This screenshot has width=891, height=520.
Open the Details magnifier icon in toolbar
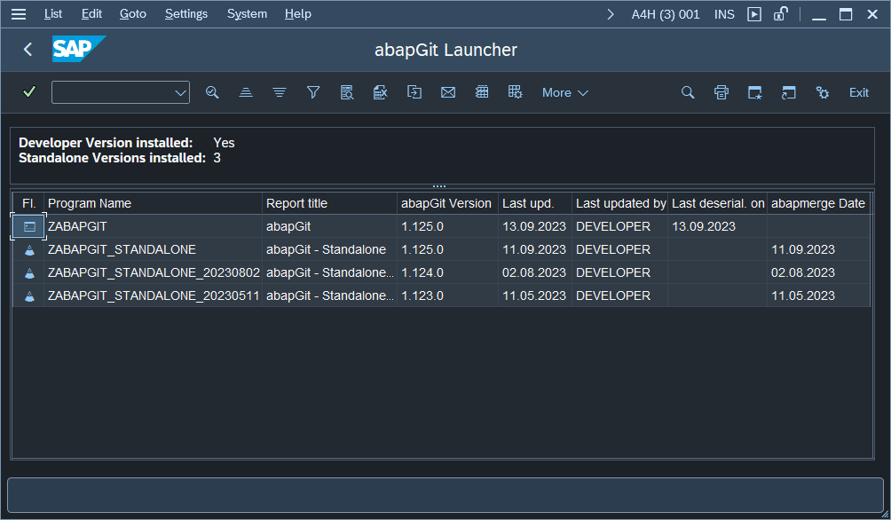(x=212, y=92)
